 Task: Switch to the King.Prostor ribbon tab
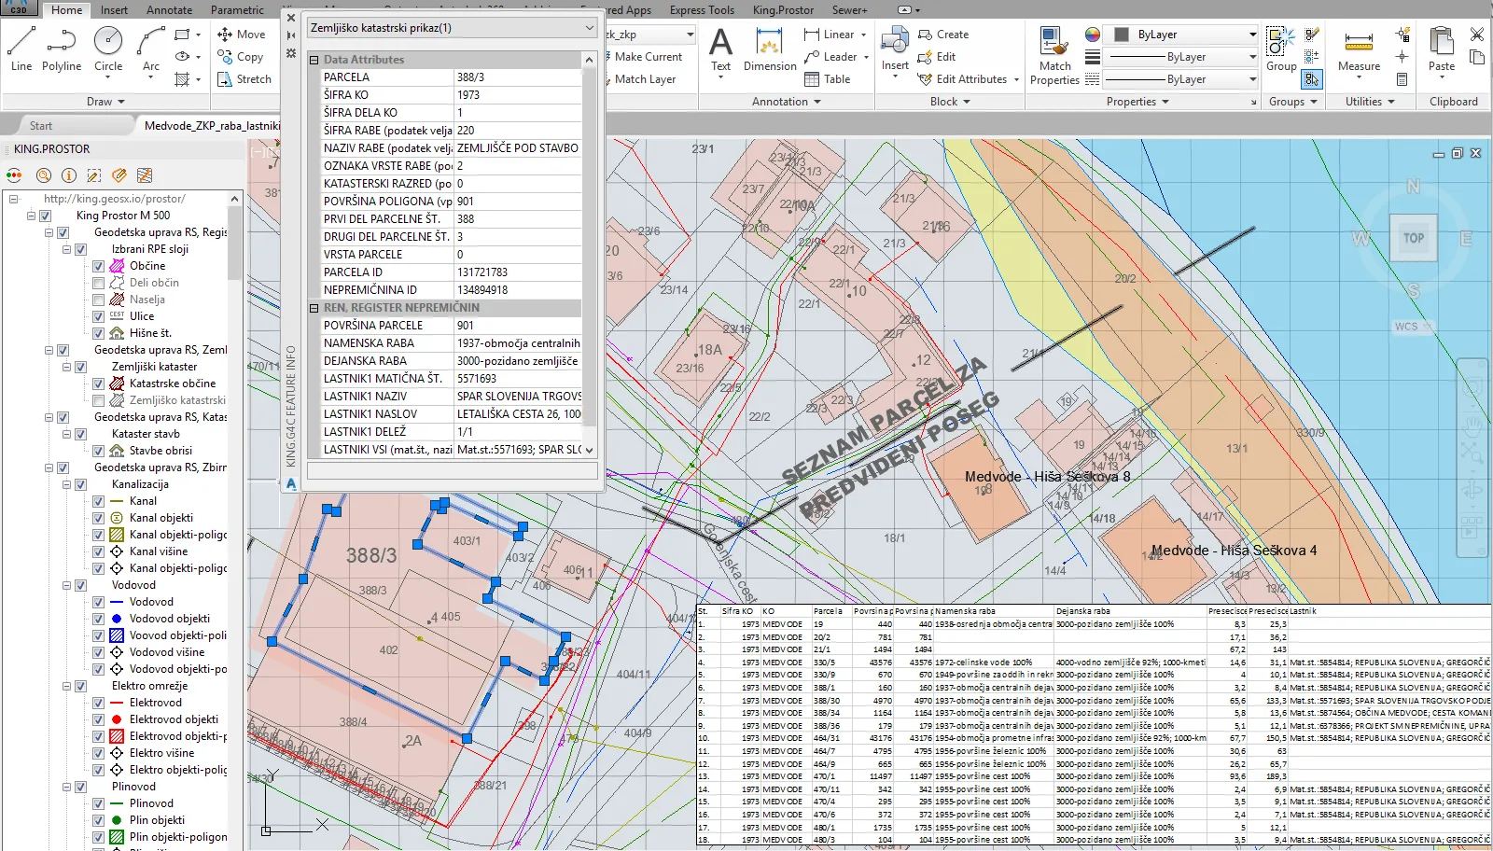tap(783, 10)
